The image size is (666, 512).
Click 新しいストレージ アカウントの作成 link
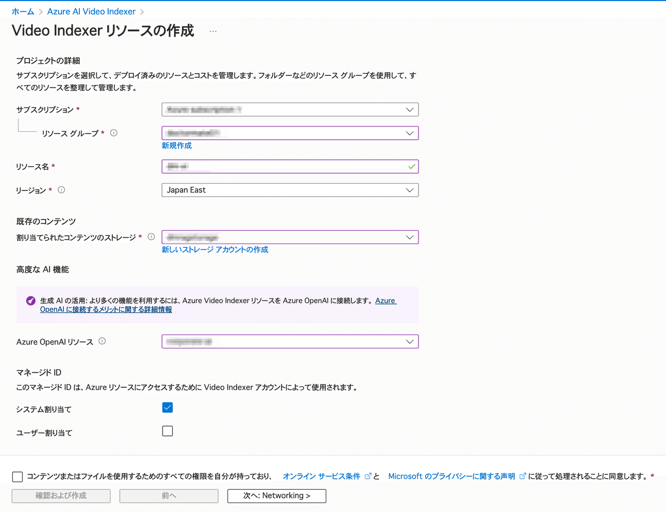click(x=215, y=250)
